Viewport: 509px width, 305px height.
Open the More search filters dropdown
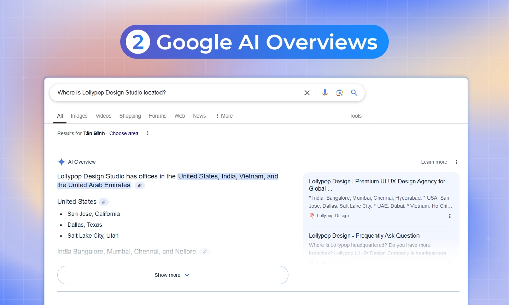point(224,116)
